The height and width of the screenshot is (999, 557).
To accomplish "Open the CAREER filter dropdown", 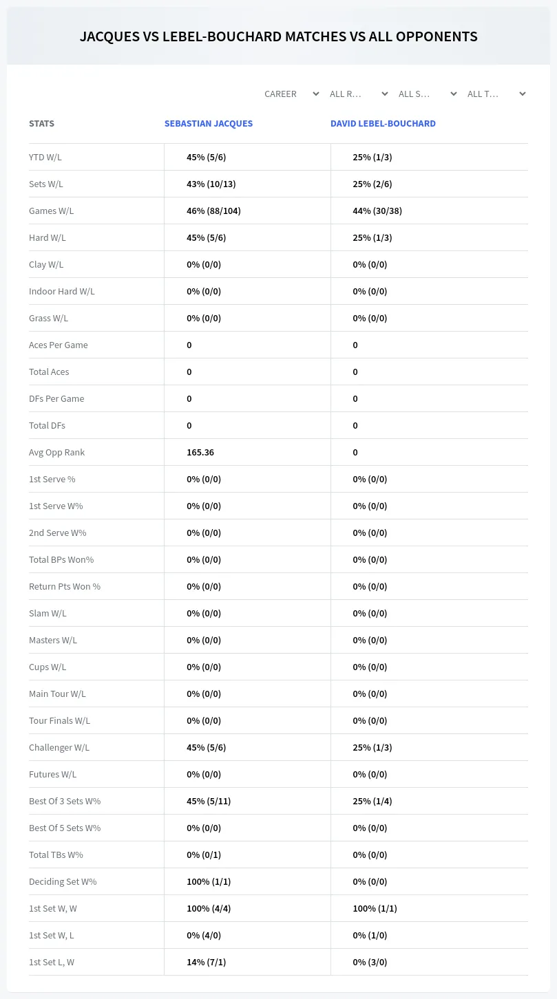I will (291, 94).
